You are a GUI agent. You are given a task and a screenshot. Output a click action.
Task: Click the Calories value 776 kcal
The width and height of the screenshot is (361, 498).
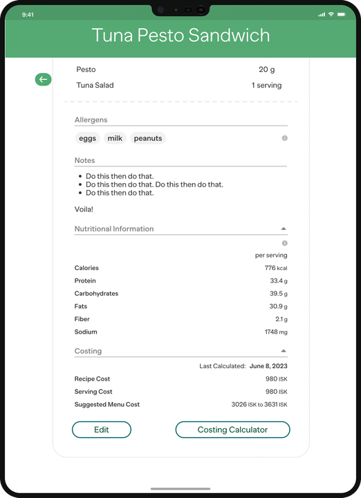tap(276, 268)
